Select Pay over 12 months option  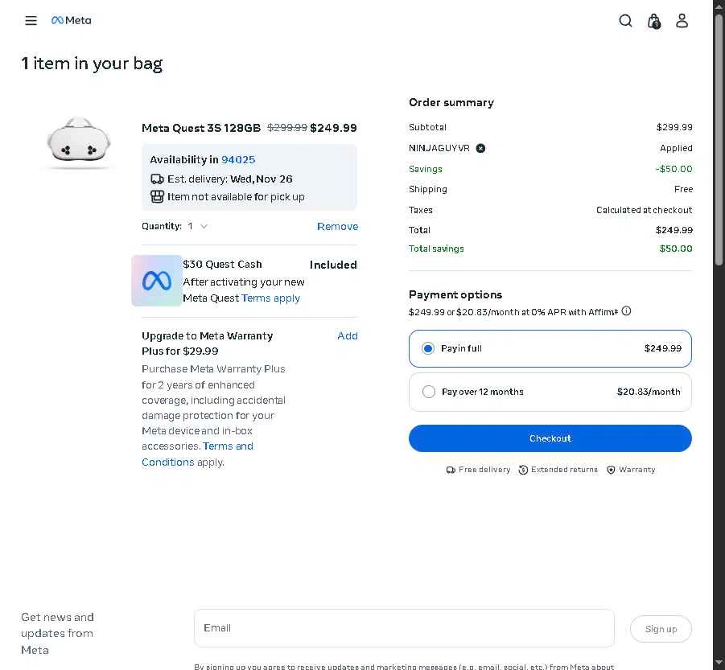[550, 392]
